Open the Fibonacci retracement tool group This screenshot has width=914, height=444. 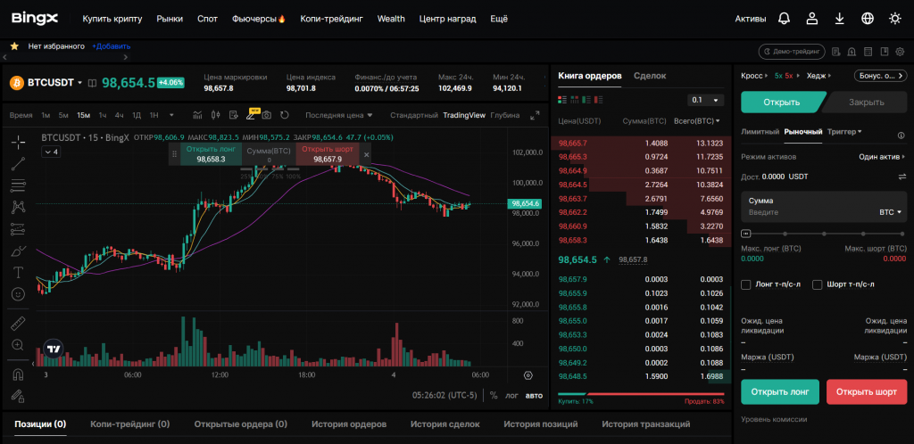[18, 185]
